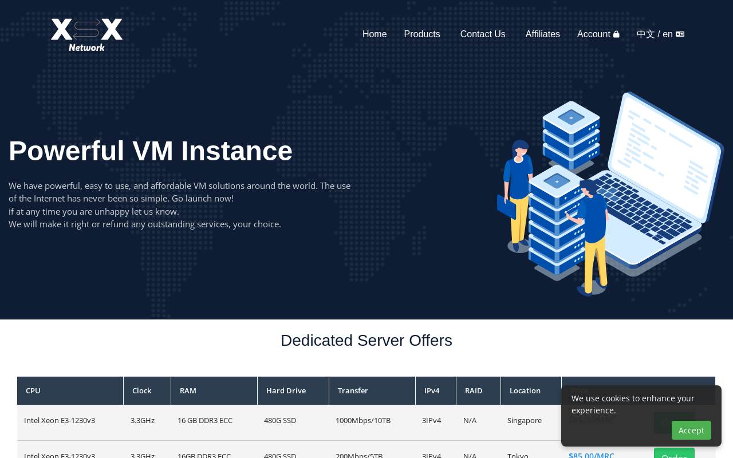
Task: Select 480G SSD in the Singapore row
Action: 280,420
